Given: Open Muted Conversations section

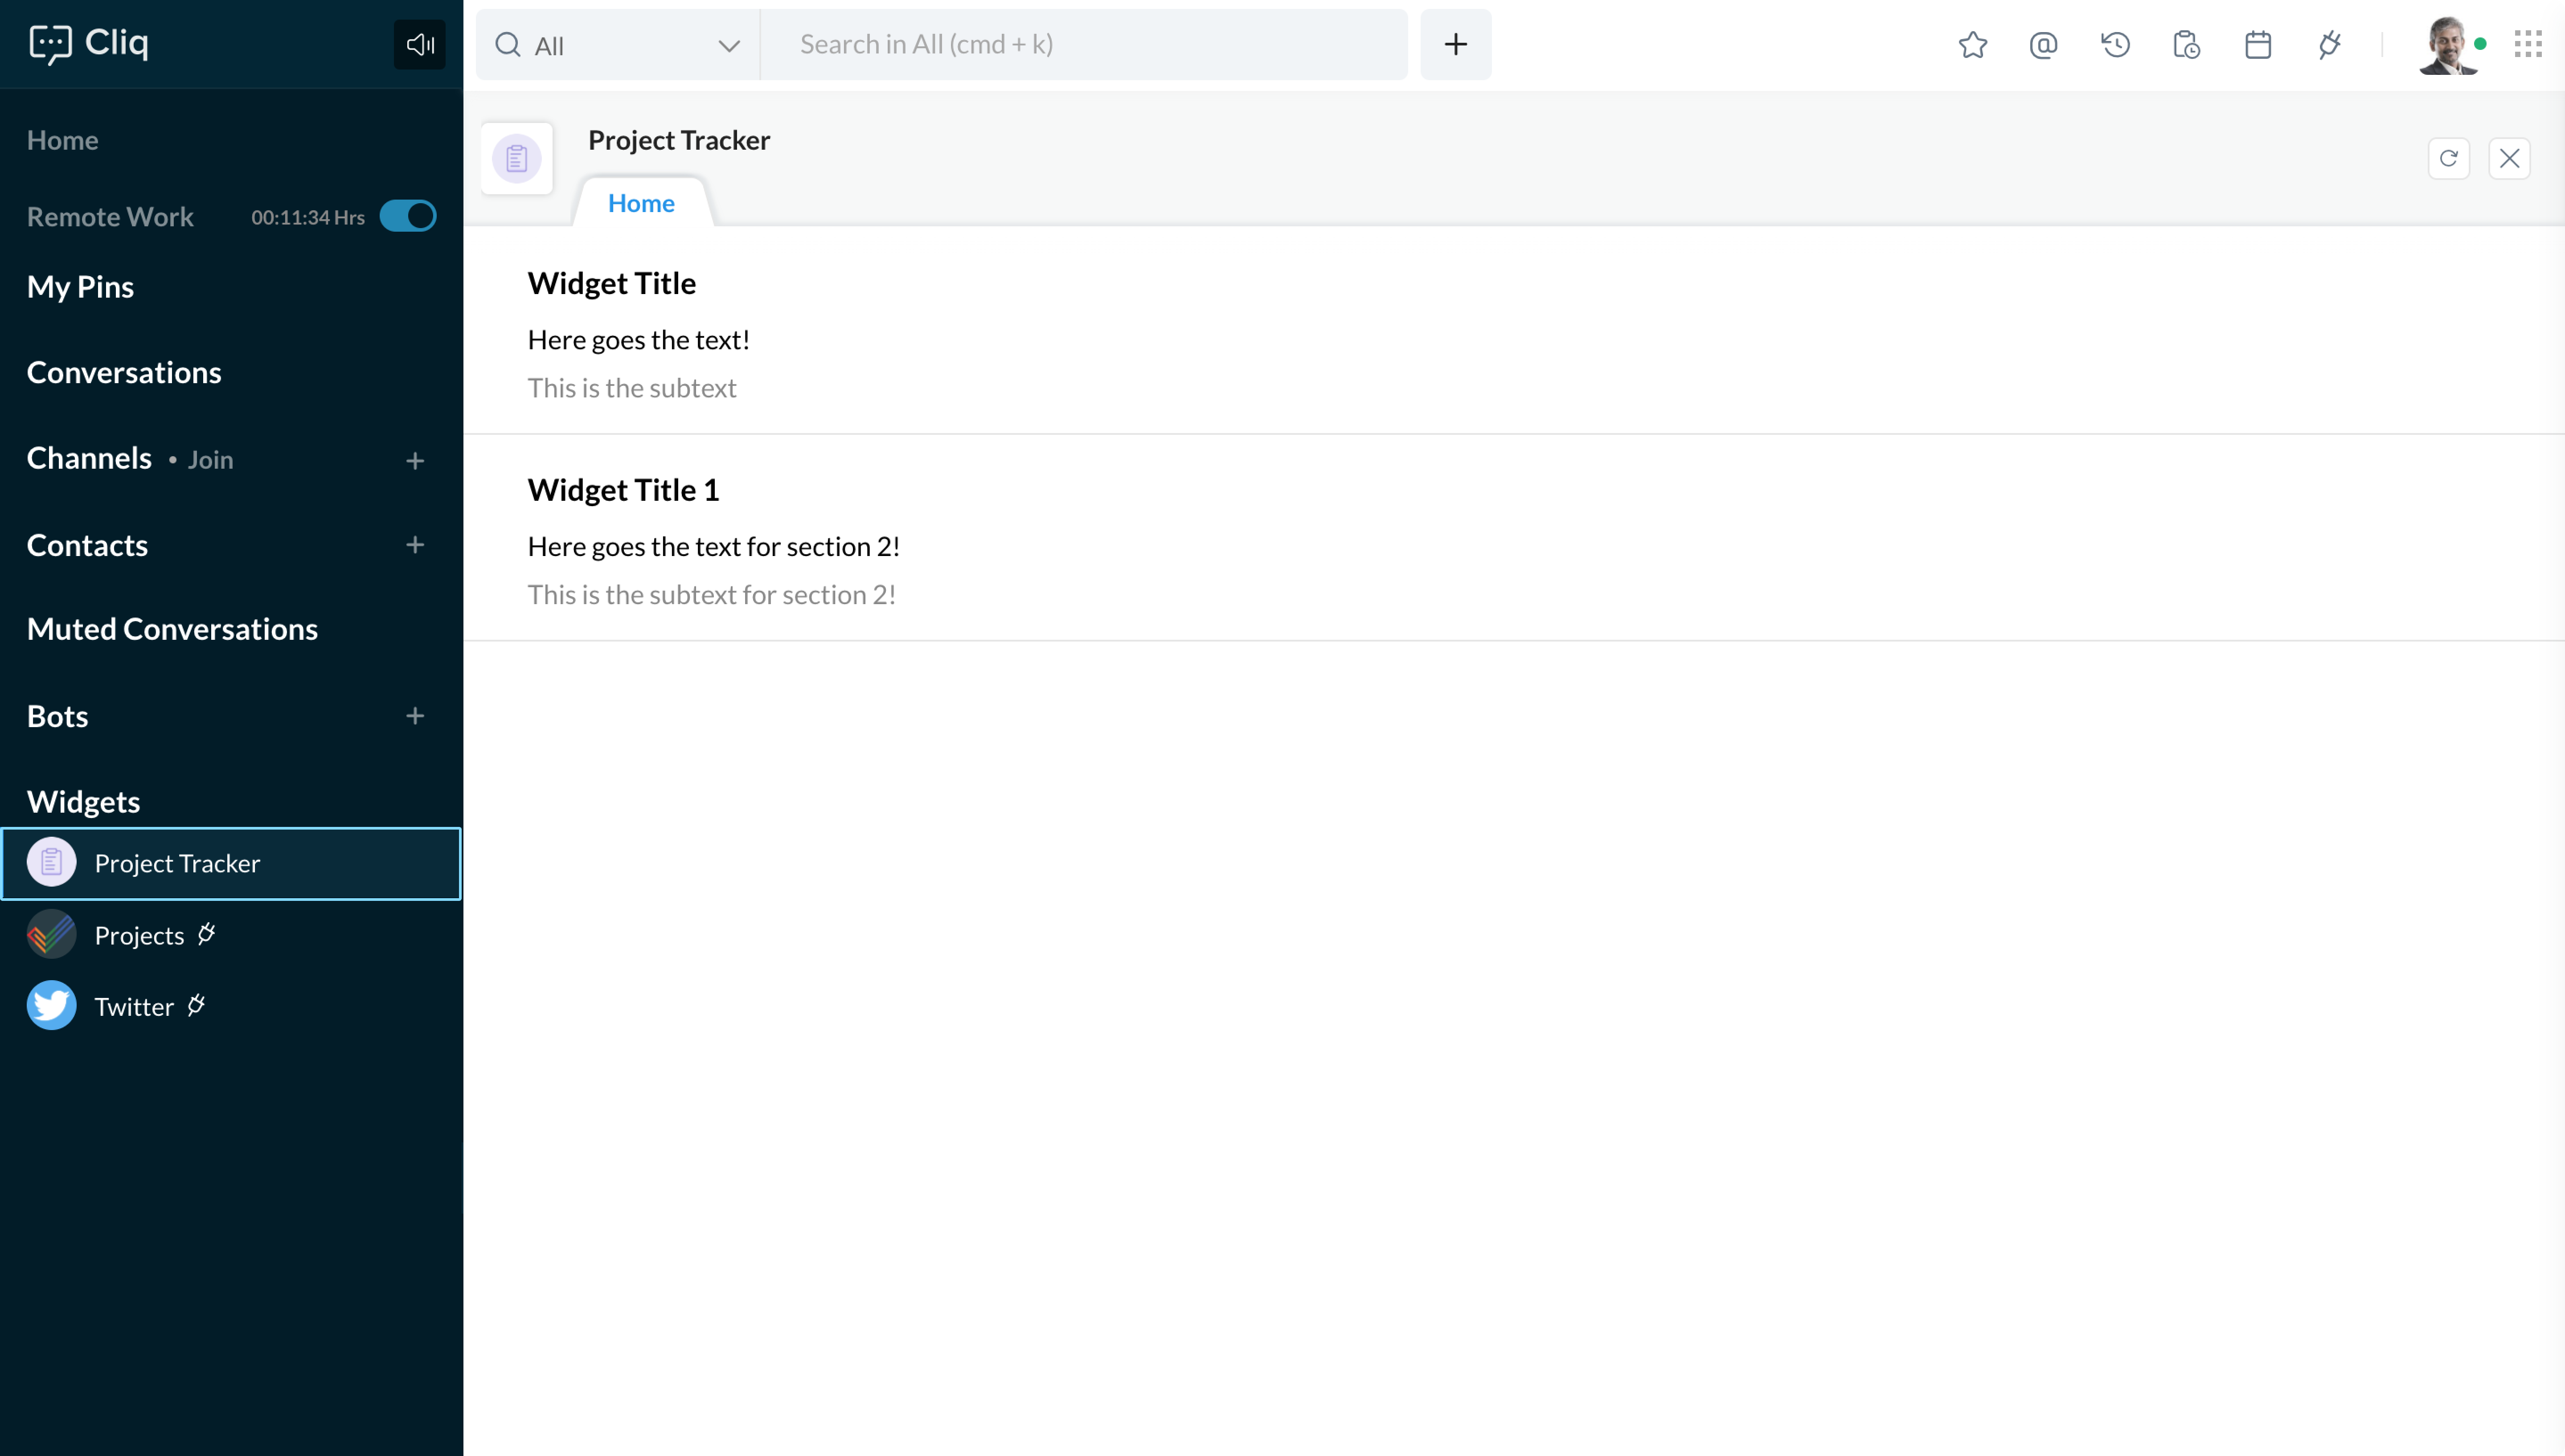Looking at the screenshot, I should (x=172, y=629).
